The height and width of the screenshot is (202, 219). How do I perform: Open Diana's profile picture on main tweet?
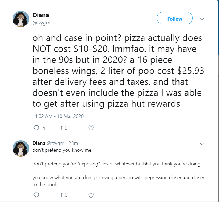[x=21, y=19]
